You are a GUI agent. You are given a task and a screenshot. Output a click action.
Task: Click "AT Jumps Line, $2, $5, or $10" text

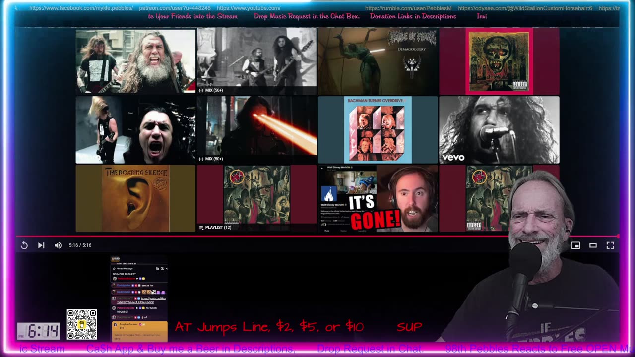269,327
